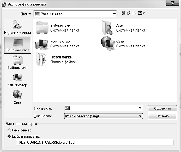Viewport: 181px width, 152px height.
Task: Go up one folder level
Action: (129, 13)
